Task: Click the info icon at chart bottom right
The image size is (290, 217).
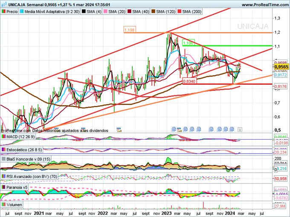Action: tap(240, 129)
